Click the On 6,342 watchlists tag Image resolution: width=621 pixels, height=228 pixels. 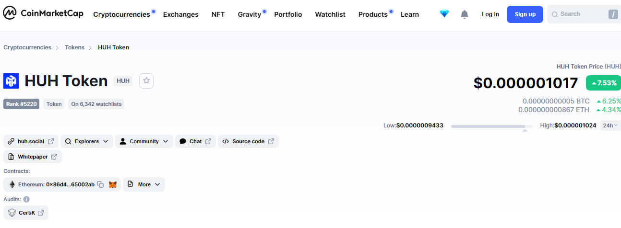click(96, 104)
